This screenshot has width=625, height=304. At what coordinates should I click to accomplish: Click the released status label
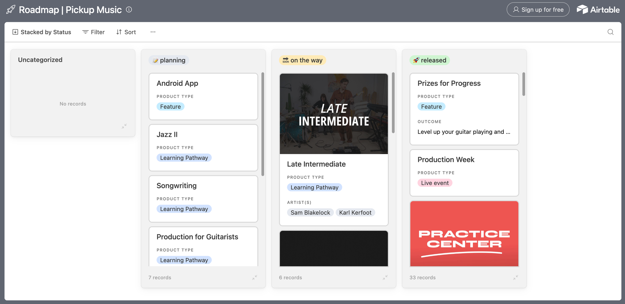click(430, 60)
